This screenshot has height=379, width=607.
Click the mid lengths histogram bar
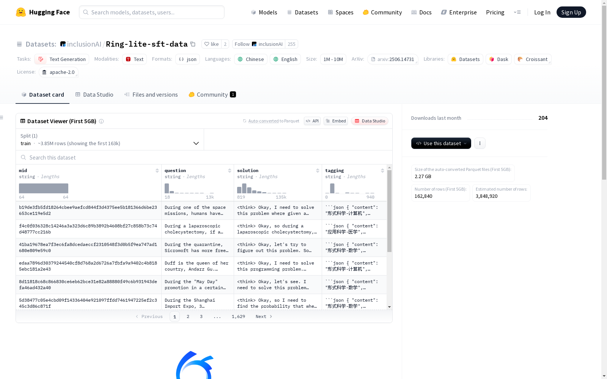coord(44,188)
